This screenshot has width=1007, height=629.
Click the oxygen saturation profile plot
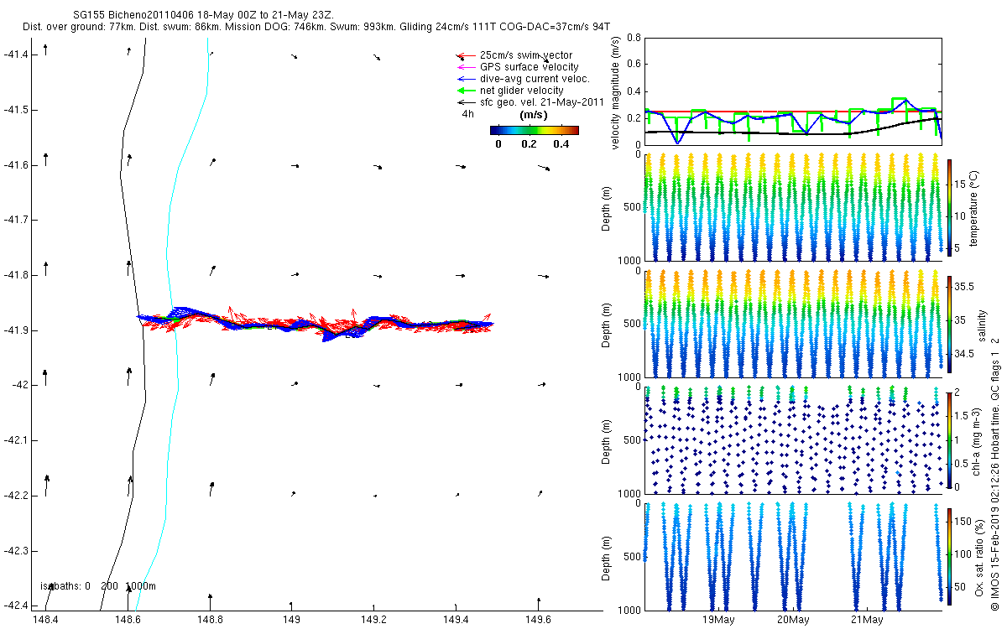793,556
